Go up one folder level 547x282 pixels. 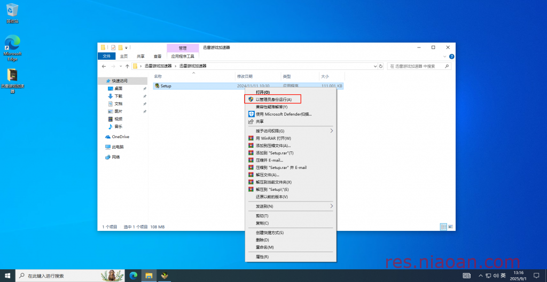[x=127, y=66]
